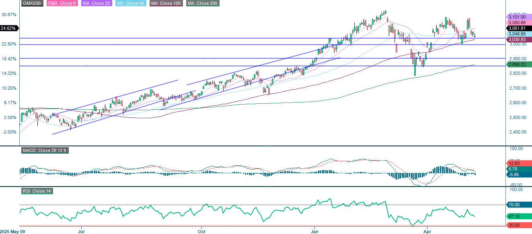Click the 2025 May 09 start date label
The height and width of the screenshot is (234, 532).
[12, 231]
